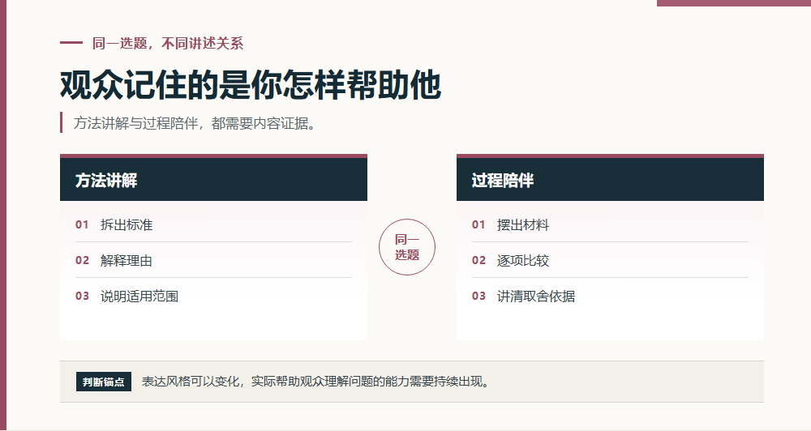Select the row 讲清取舍依据
This screenshot has width=811, height=431.
(611, 296)
